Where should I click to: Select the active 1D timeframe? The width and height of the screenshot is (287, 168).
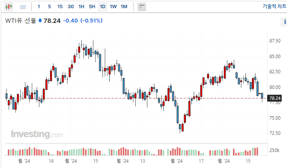click(102, 7)
